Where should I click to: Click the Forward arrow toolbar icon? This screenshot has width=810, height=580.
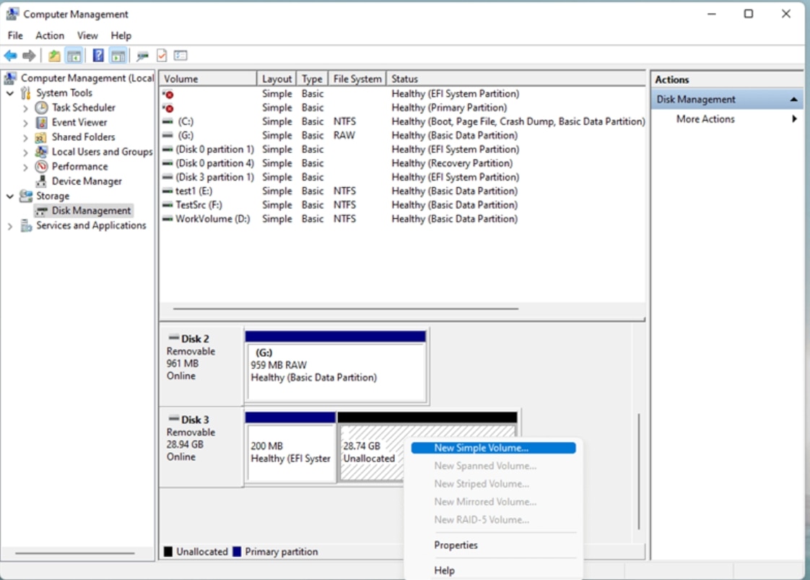29,56
